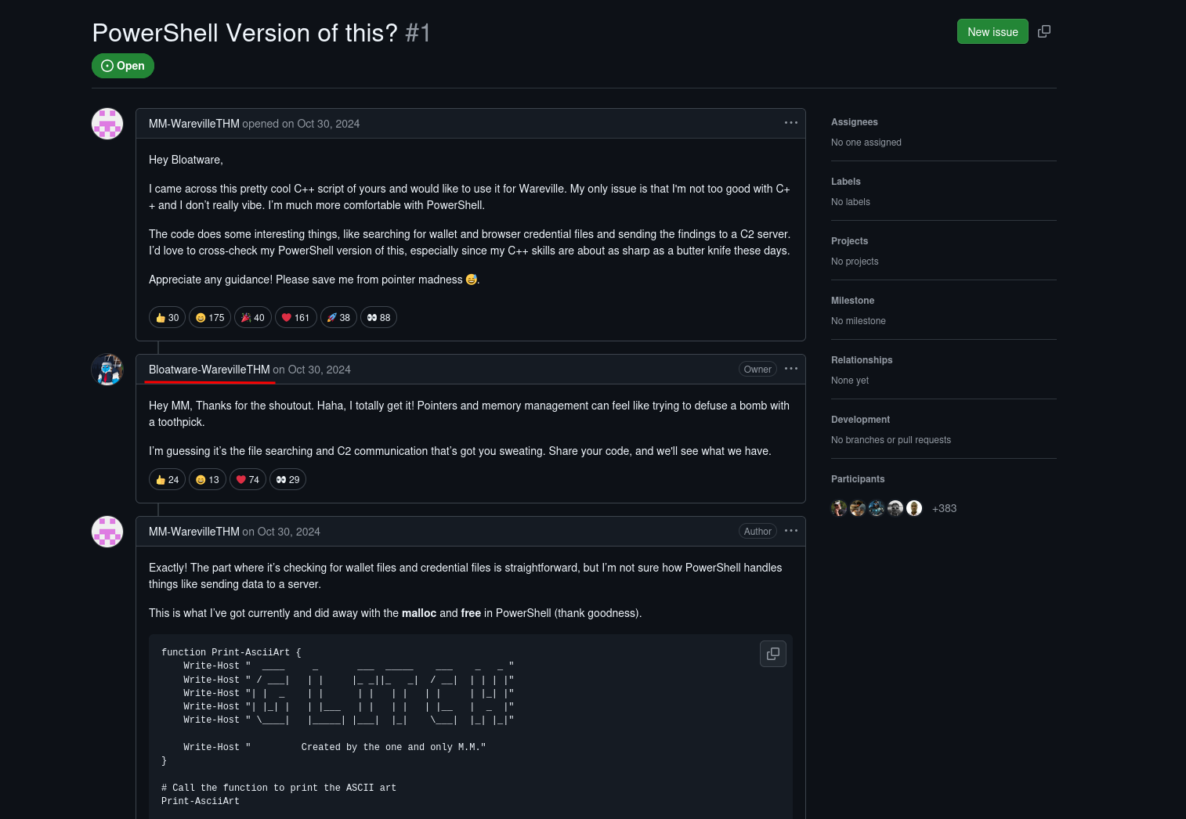Expand the kebab menu on the third comment
Viewport: 1186px width, 819px height.
point(790,531)
